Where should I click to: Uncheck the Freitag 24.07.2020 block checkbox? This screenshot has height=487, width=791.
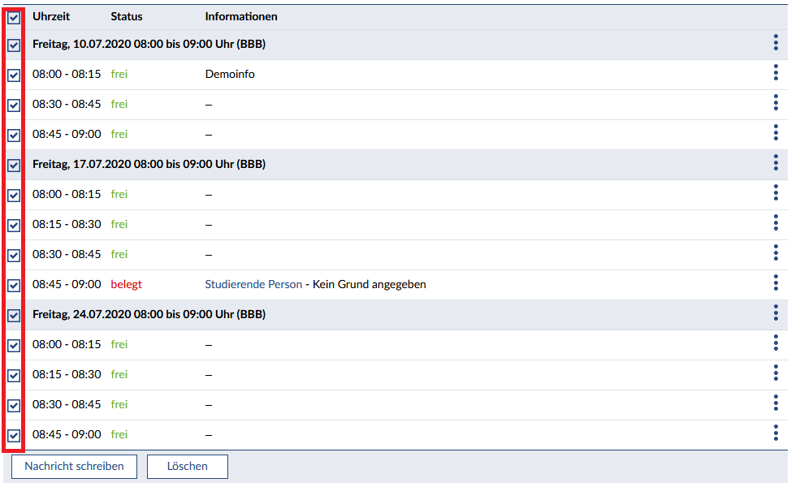point(14,316)
